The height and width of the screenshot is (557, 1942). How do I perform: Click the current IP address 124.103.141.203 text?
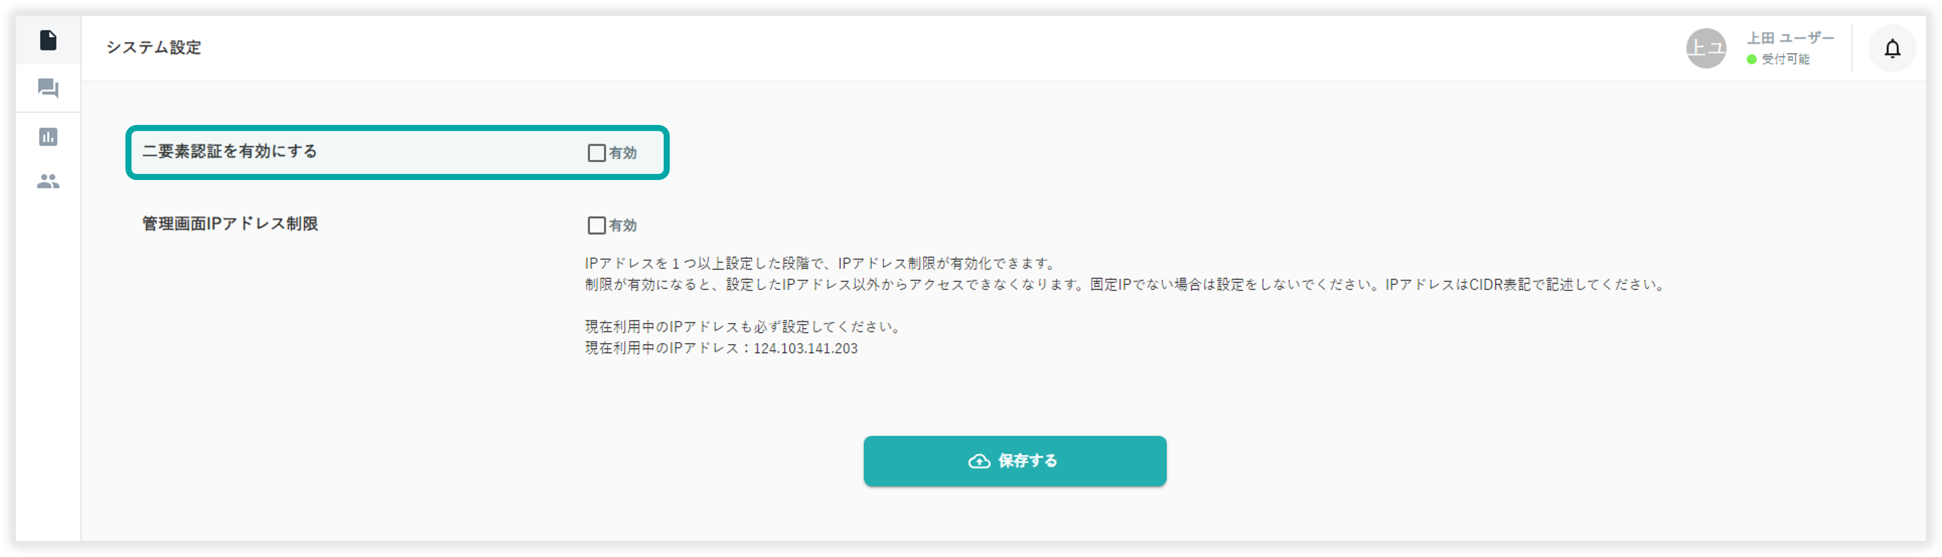(805, 349)
